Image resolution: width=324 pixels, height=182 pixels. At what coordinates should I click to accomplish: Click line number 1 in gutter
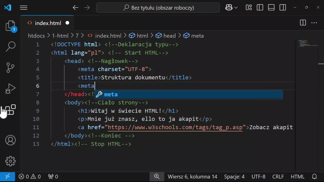coord(37,44)
